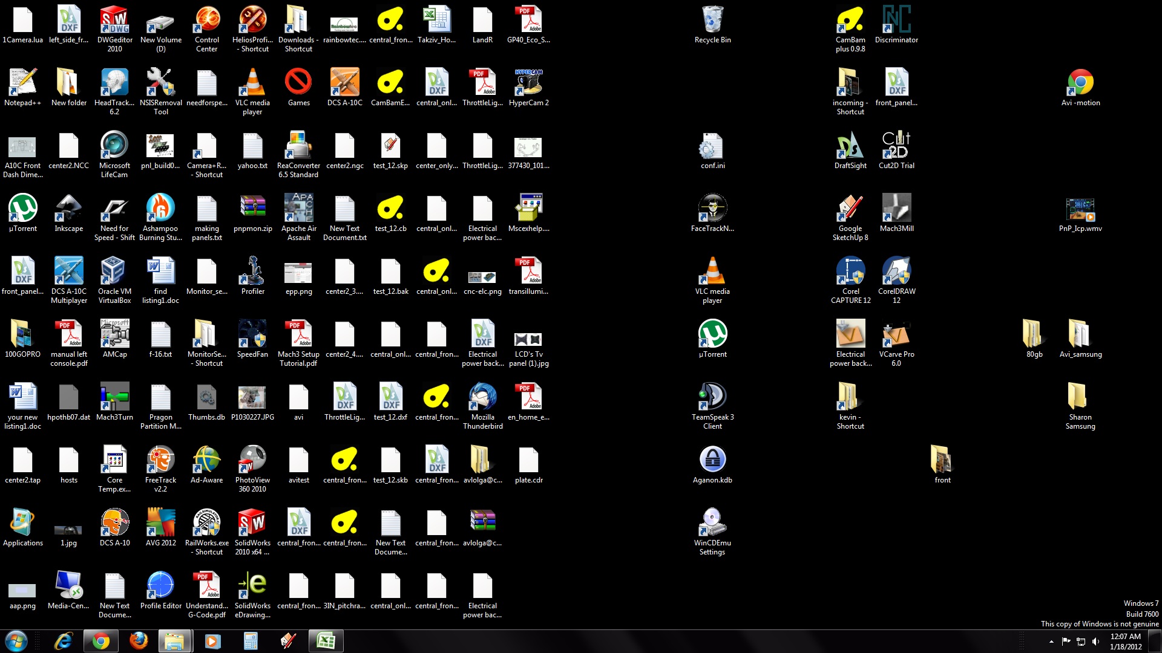The height and width of the screenshot is (653, 1162).
Task: Show hidden system tray icons arrow
Action: 1051,642
